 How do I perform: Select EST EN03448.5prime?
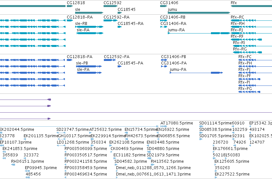[x=163, y=142]
